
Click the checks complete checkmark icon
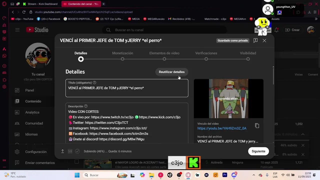[77, 151]
